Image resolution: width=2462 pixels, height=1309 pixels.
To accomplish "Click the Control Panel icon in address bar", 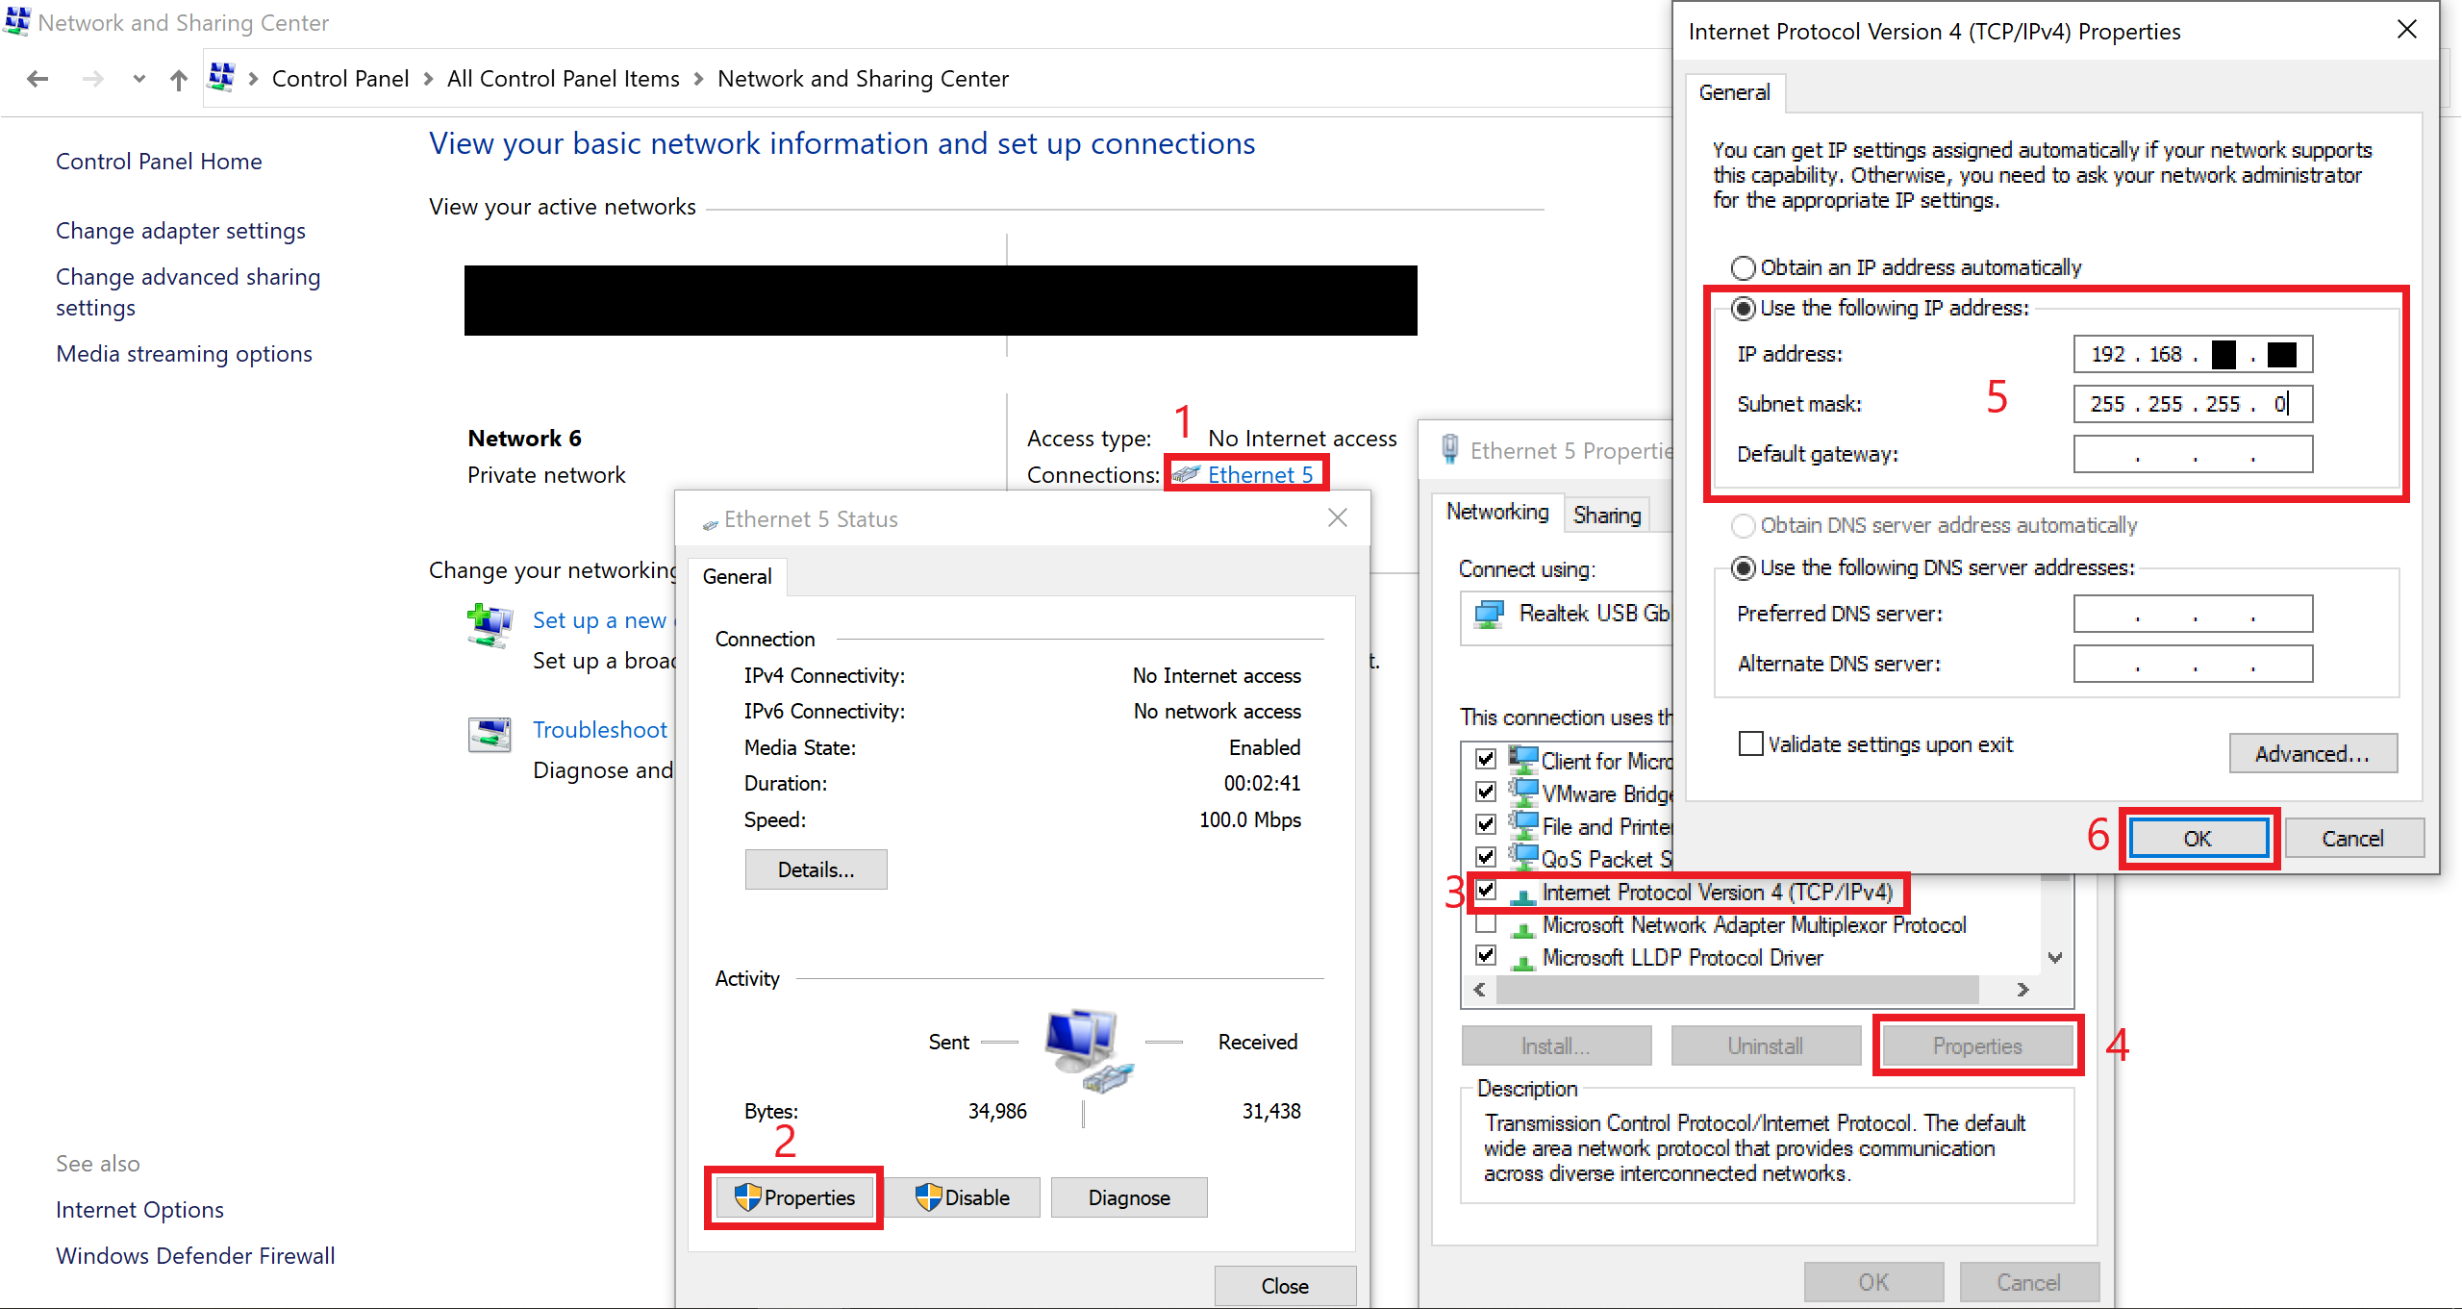I will [222, 77].
